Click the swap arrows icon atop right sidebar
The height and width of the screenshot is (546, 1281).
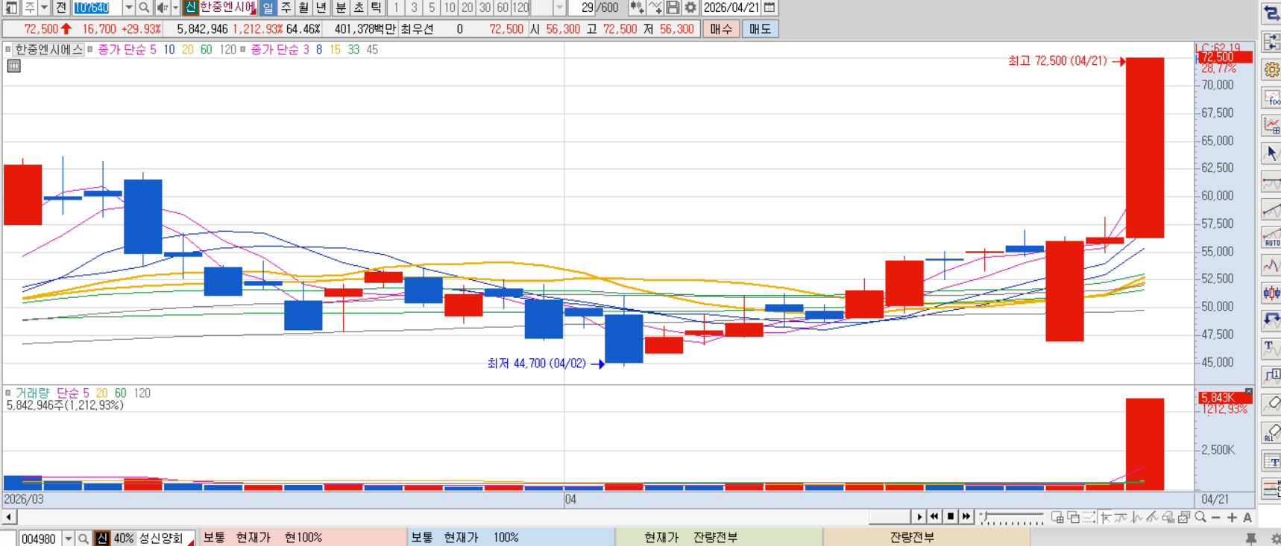[x=1271, y=13]
